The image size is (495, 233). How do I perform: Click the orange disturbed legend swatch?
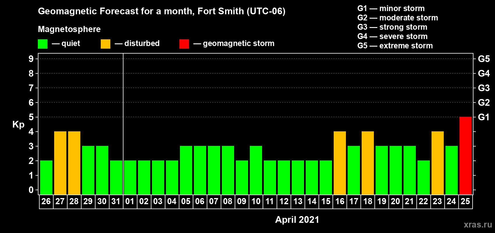(x=105, y=44)
